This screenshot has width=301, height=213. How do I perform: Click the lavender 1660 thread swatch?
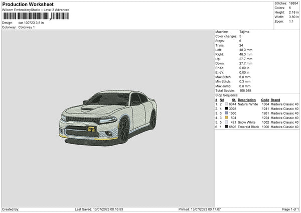(x=227, y=113)
